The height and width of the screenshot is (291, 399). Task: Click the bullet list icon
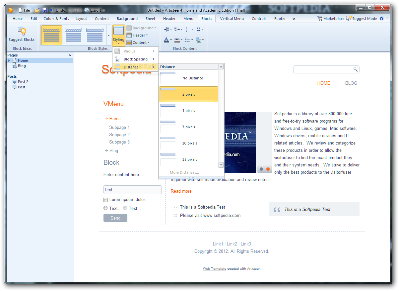click(x=189, y=40)
